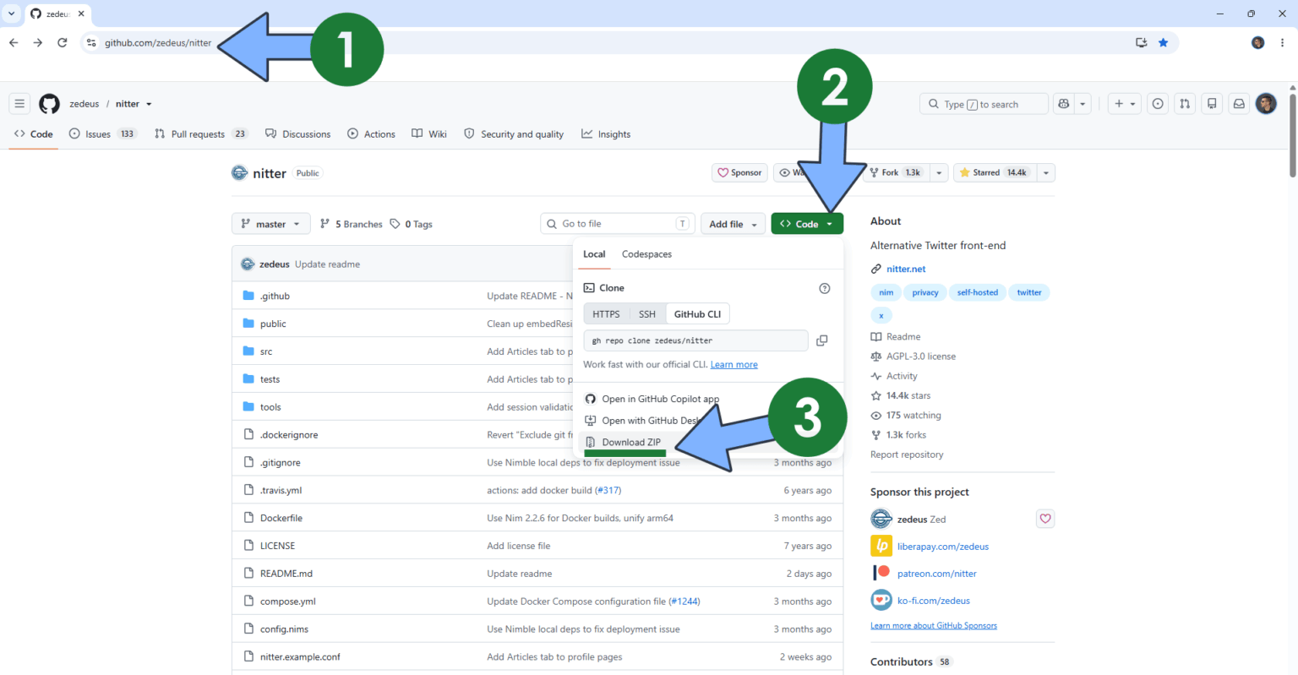Copy the gh repo clone command

[x=821, y=340]
